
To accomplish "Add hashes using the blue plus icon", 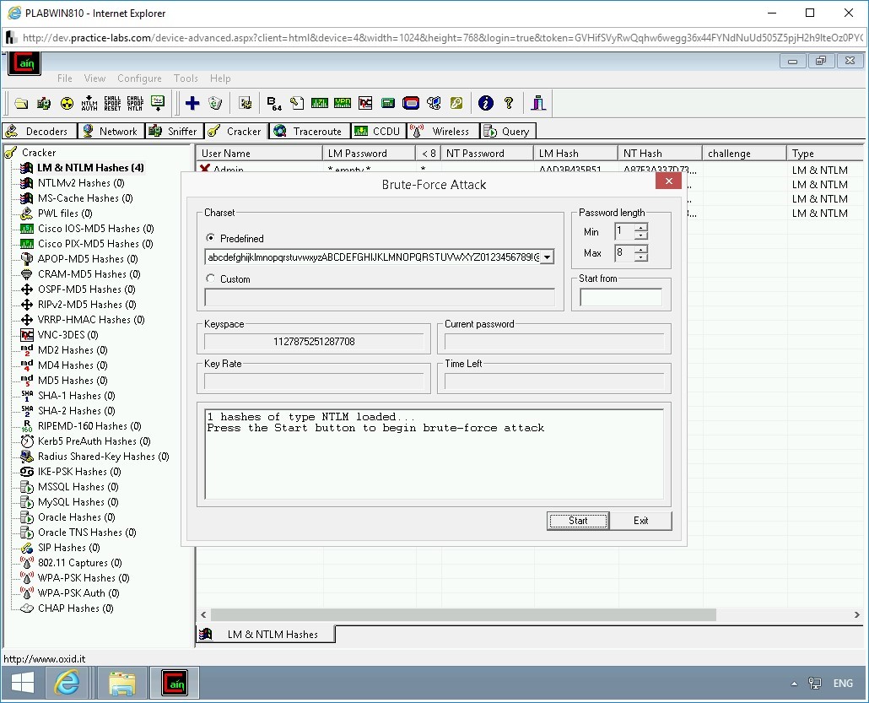I will [x=192, y=102].
